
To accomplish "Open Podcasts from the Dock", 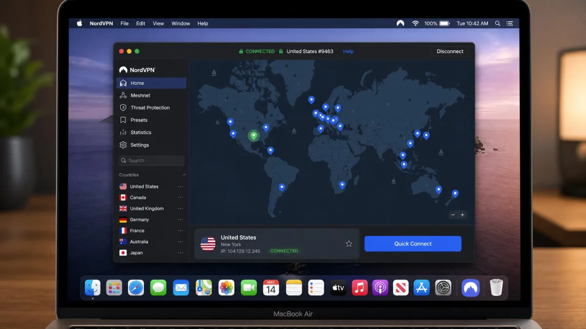I will (x=380, y=288).
